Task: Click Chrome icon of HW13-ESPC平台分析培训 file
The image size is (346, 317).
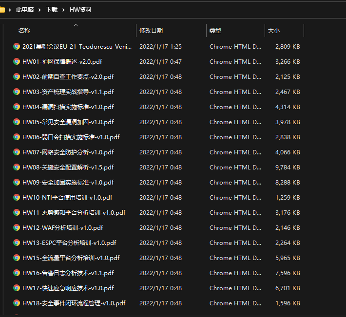Action: click(17, 242)
